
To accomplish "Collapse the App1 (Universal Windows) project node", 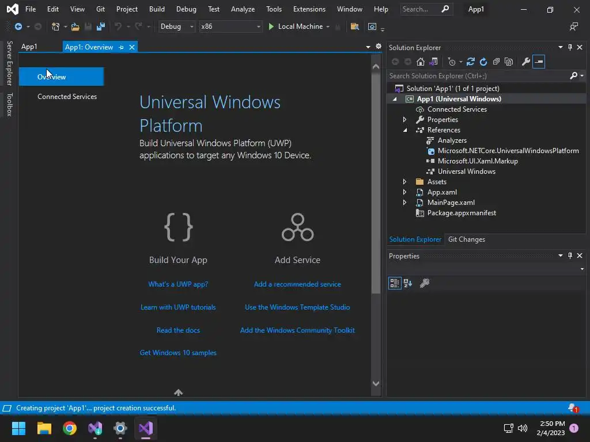I will [x=395, y=99].
